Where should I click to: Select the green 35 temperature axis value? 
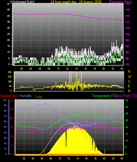127,107
